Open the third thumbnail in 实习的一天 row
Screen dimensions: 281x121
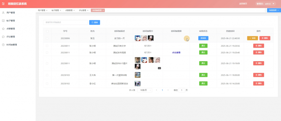(x=151, y=38)
